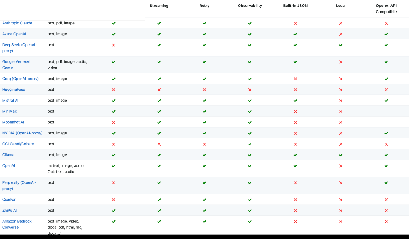Open the Google VertexAI Gemini link
The width and height of the screenshot is (409, 239).
tap(16, 65)
